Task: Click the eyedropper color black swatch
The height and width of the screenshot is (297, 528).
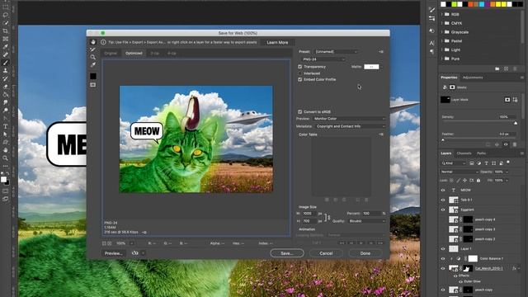Action: point(93,76)
